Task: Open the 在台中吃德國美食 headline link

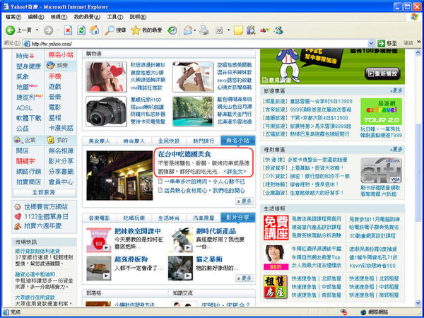Action: coord(184,154)
